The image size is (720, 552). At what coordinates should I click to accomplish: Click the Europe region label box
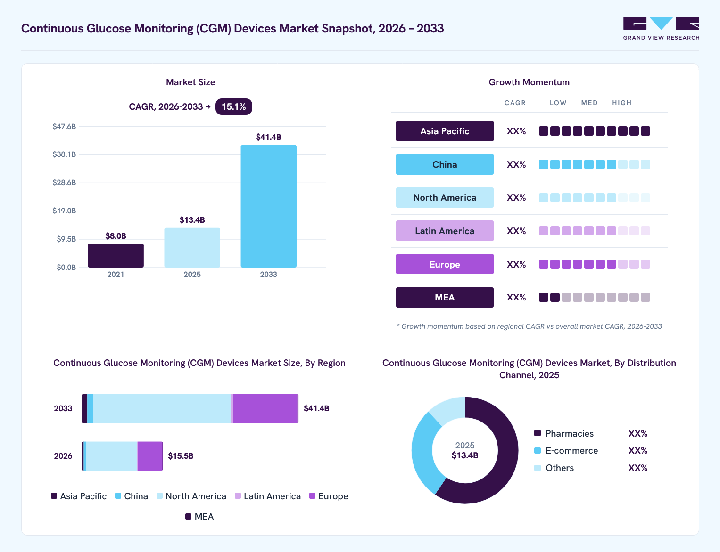click(445, 264)
